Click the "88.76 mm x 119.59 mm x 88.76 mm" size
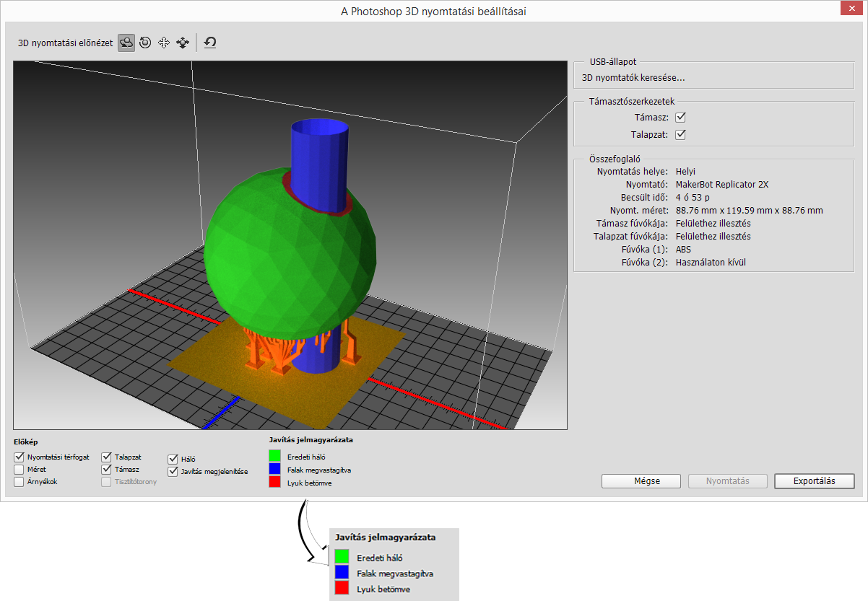The width and height of the screenshot is (868, 606). (750, 211)
